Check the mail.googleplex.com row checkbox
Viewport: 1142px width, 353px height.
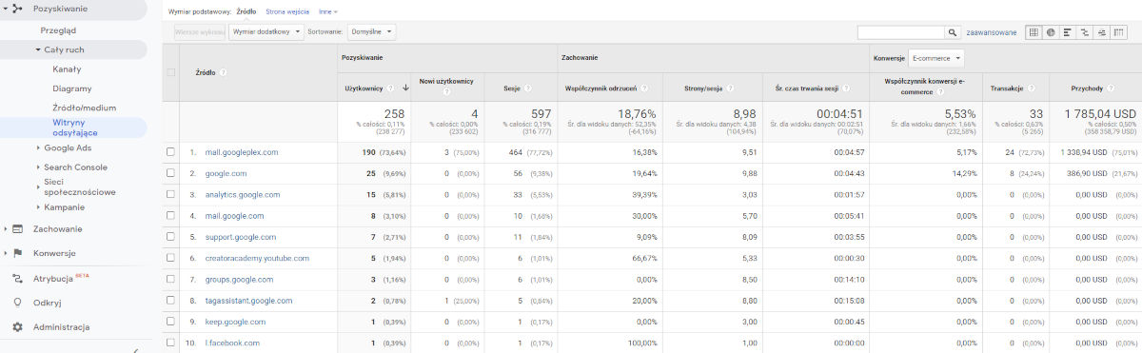(x=171, y=152)
